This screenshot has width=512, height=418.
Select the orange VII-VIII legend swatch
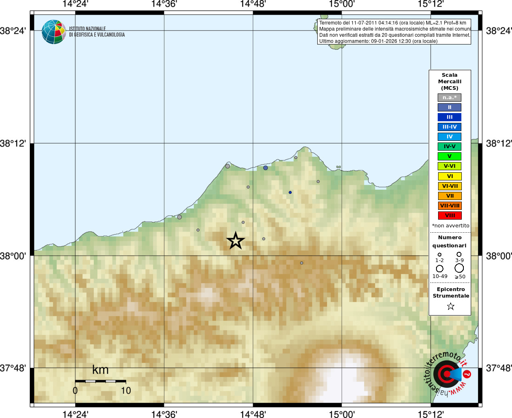[450, 206]
